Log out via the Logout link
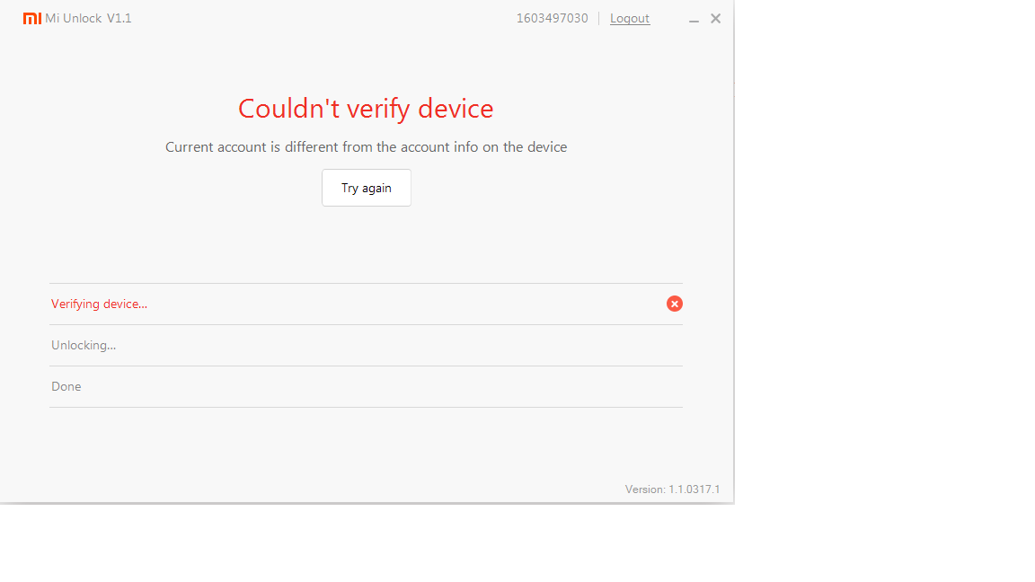Image resolution: width=1035 pixels, height=582 pixels. pos(630,19)
